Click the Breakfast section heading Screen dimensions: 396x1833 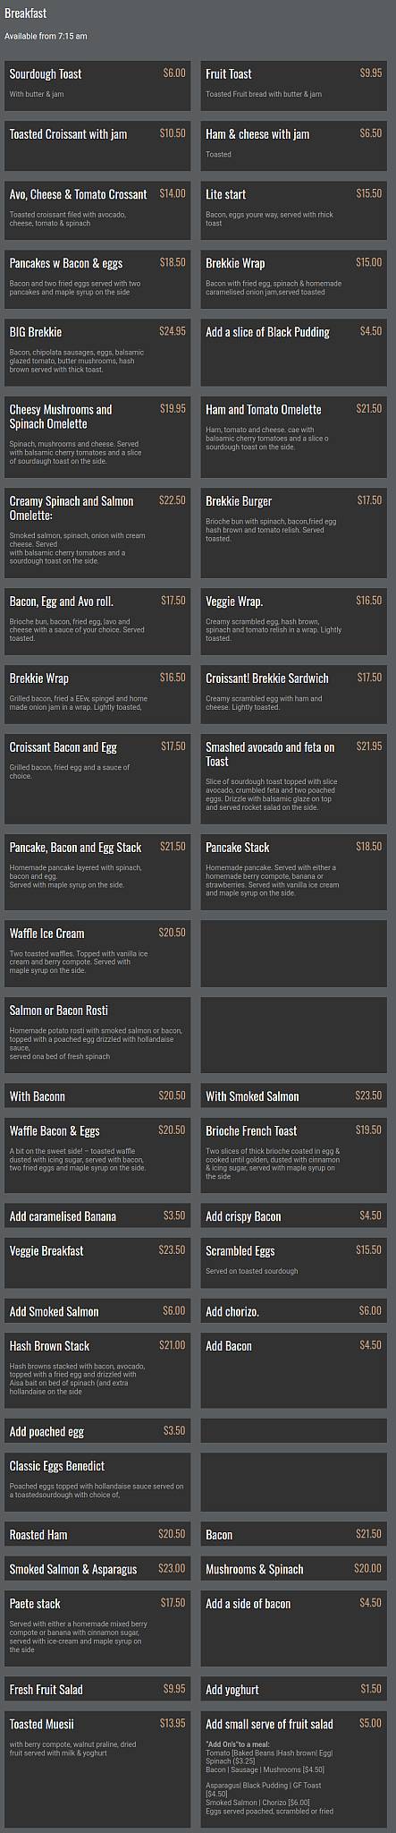click(x=26, y=13)
